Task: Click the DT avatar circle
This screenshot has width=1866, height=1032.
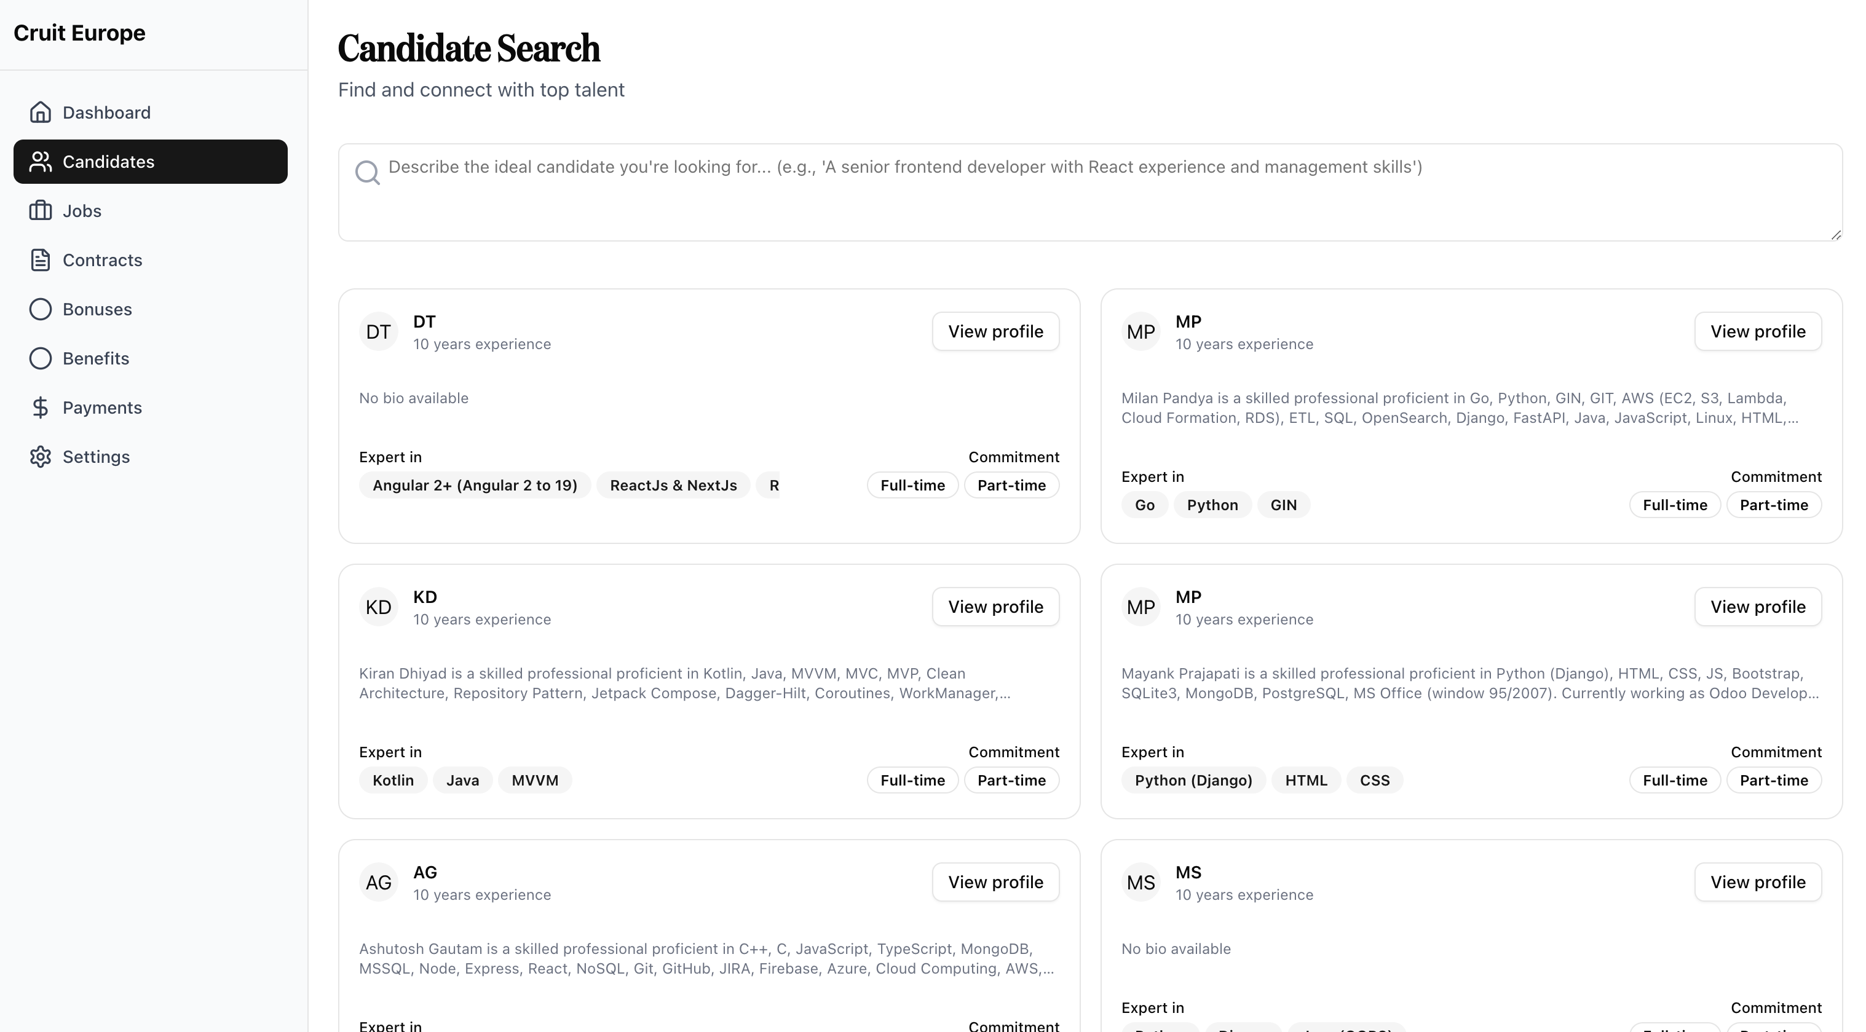Action: click(378, 332)
